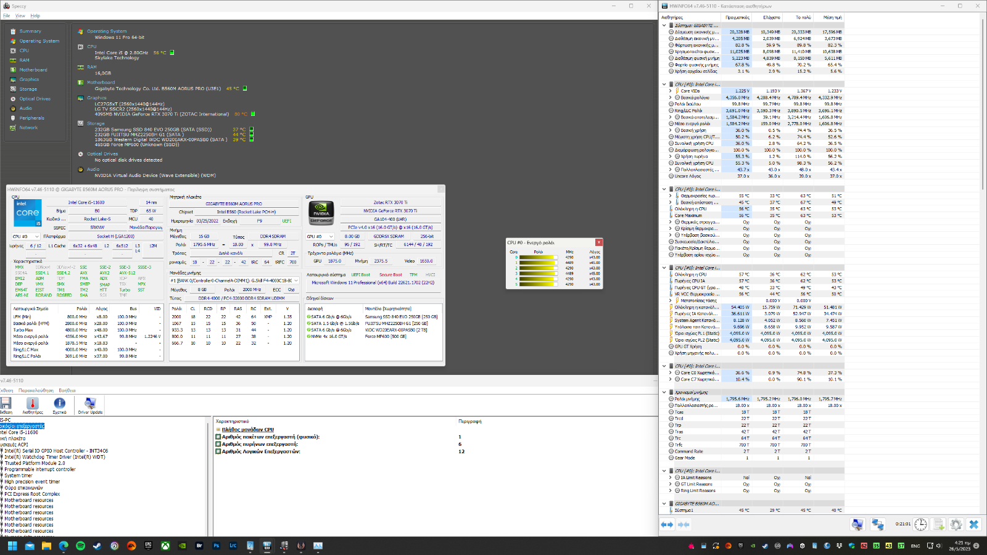Click core 5 clock bar in CPU popup
Image resolution: width=987 pixels, height=555 pixels.
(538, 284)
